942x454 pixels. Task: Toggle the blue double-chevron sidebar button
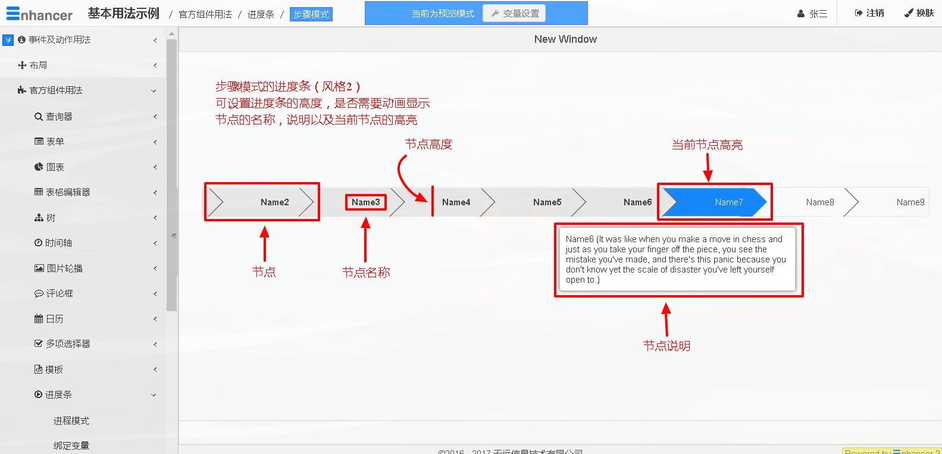tap(8, 40)
